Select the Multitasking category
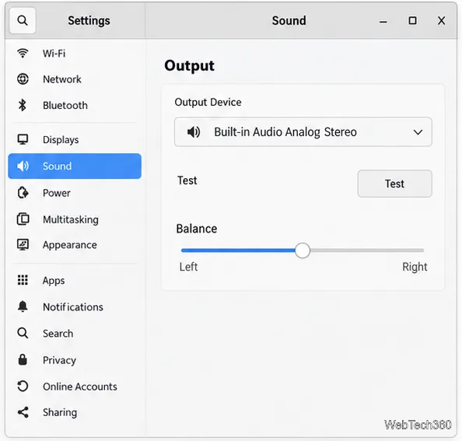Image resolution: width=462 pixels, height=441 pixels. pos(75,219)
